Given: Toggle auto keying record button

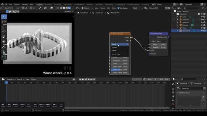Looking at the screenshot, I should click(x=74, y=79).
